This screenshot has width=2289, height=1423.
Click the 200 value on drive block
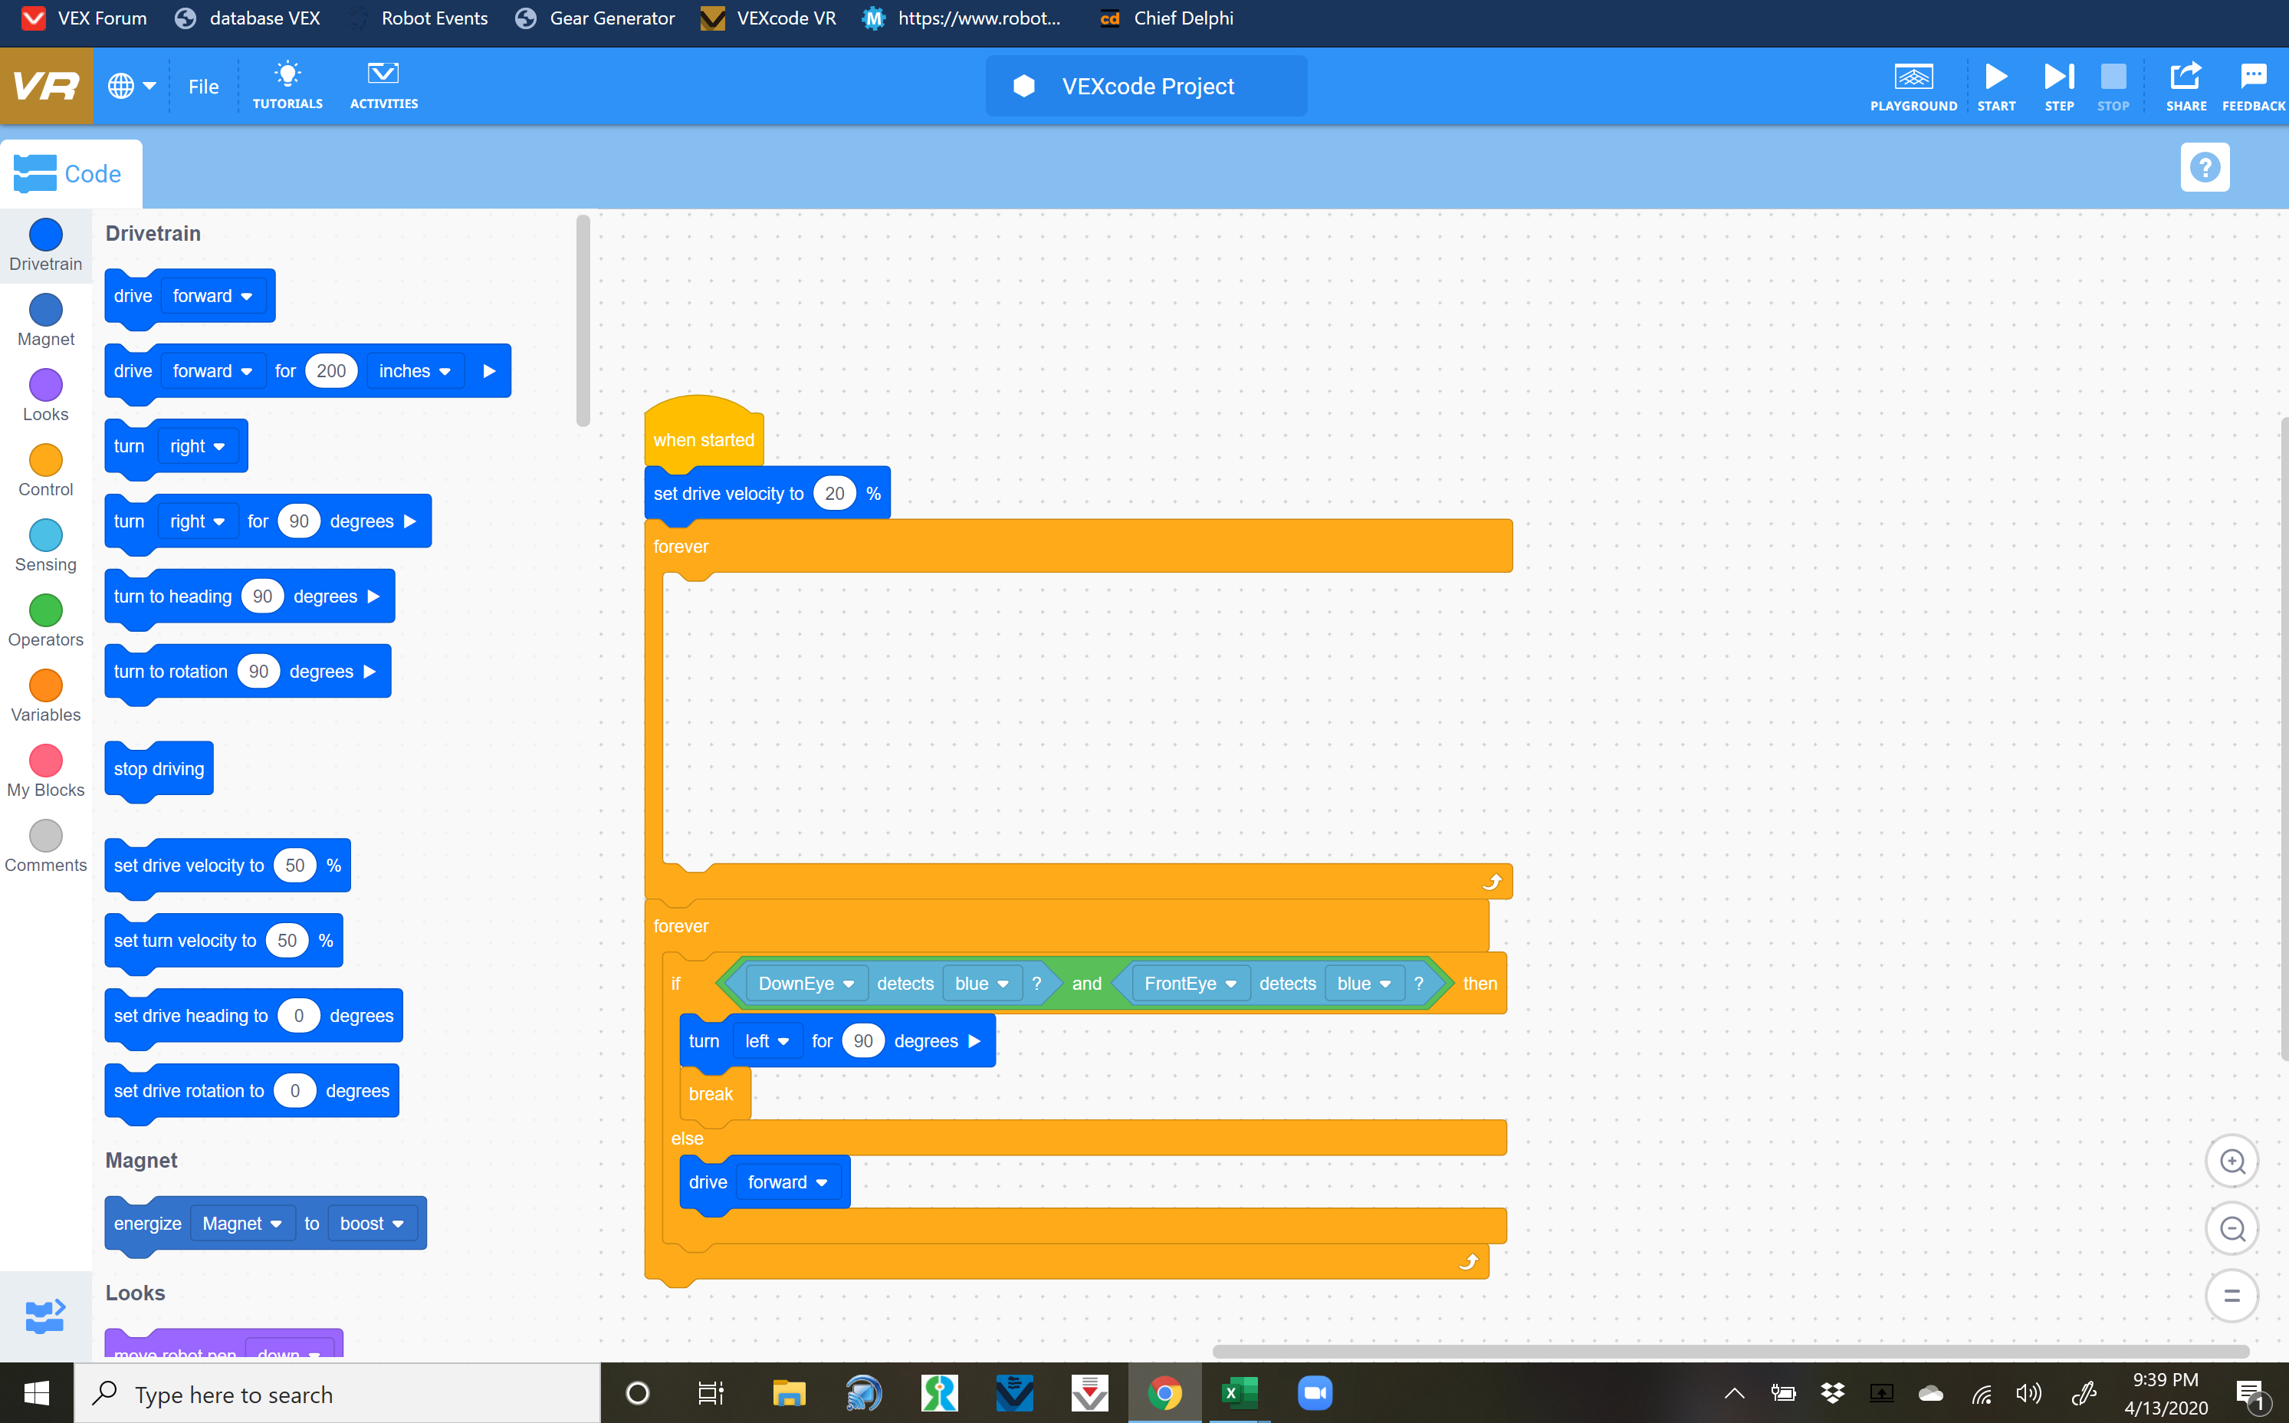[x=331, y=372]
